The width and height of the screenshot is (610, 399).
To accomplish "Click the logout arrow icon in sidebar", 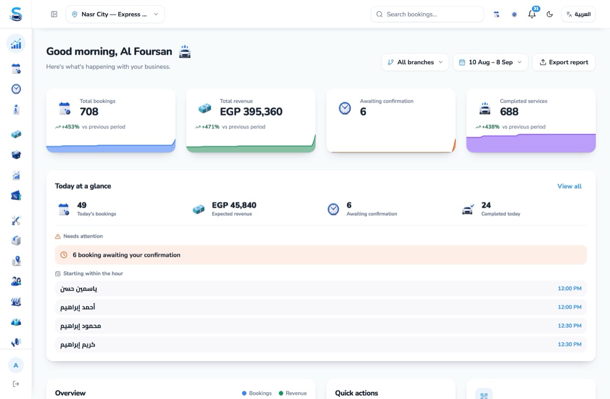I will click(16, 384).
